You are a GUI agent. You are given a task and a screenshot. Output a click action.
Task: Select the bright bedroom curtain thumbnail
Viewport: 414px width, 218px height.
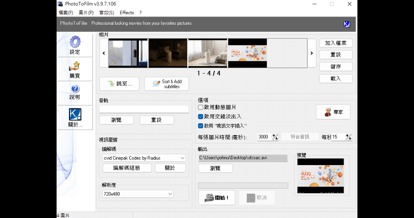coord(208,53)
